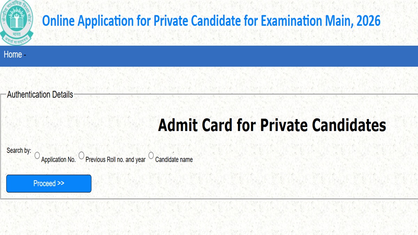Click 'Admit Card for Private Candidates' heading
The height and width of the screenshot is (235, 418).
click(272, 125)
